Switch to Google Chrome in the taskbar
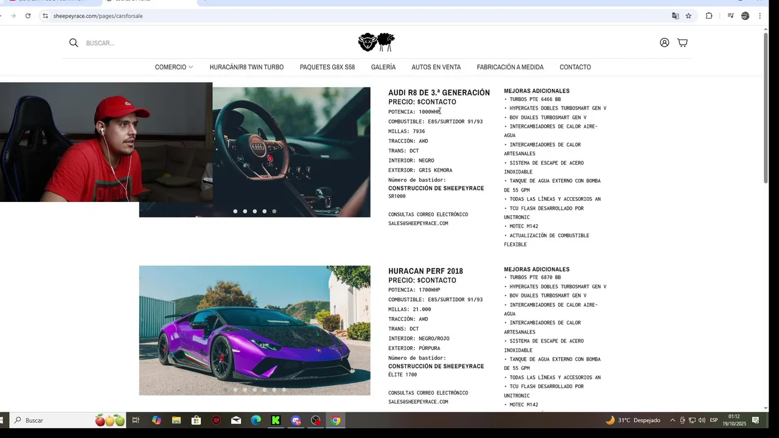The image size is (779, 438). coord(335,420)
